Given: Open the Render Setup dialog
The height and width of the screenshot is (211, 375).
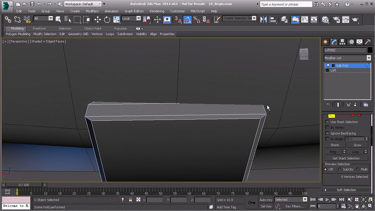Looking at the screenshot, I should coord(336,20).
